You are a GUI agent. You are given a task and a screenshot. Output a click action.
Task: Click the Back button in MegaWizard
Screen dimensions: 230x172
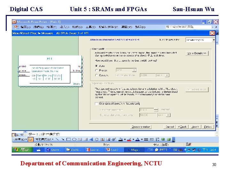182,127
